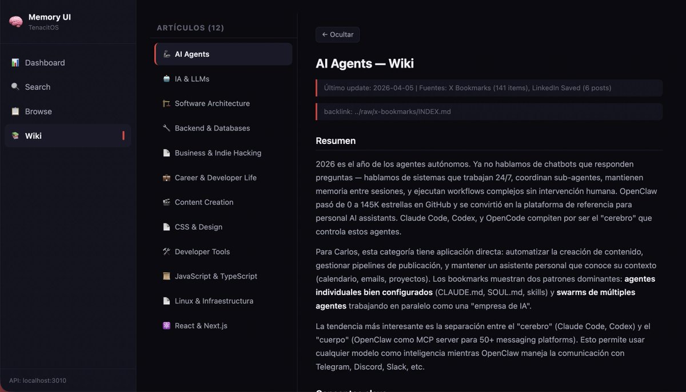686x392 pixels.
Task: Open the Backend & Databases article
Action: click(224, 128)
